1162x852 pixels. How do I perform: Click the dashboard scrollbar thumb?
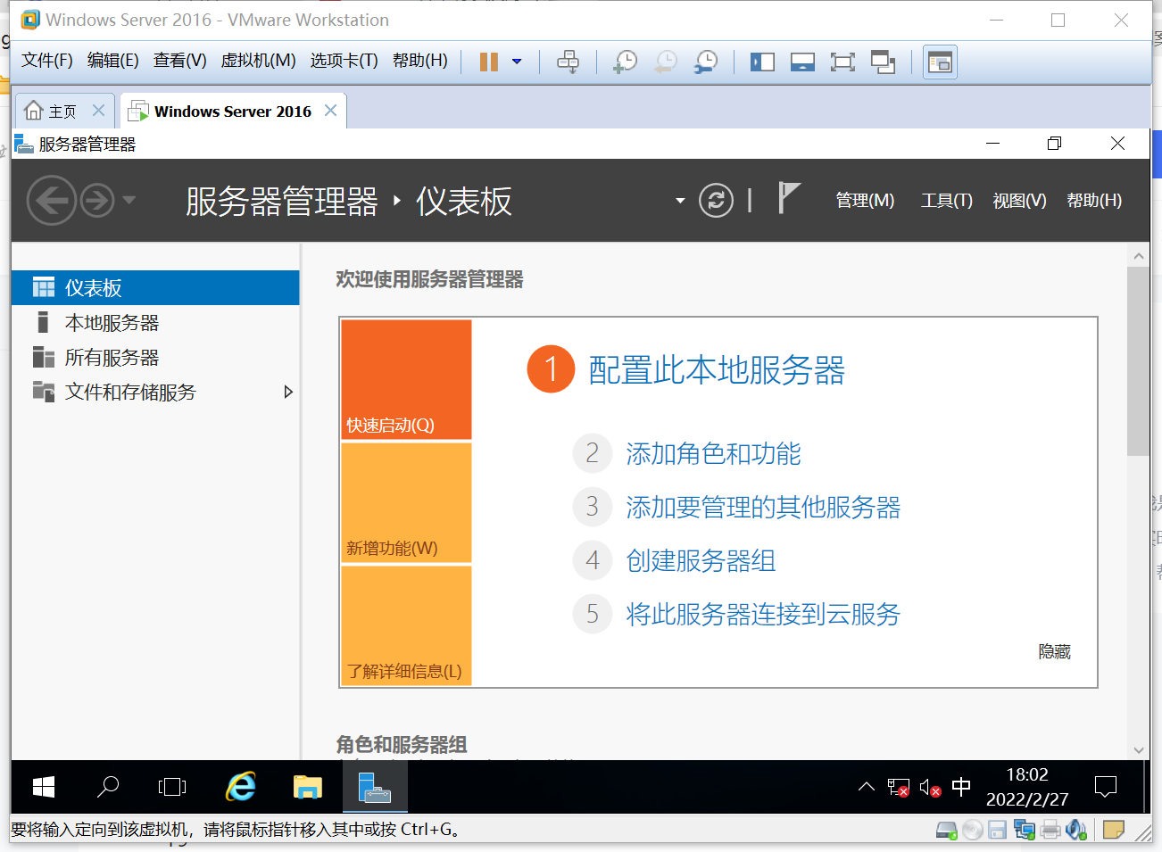coord(1138,361)
